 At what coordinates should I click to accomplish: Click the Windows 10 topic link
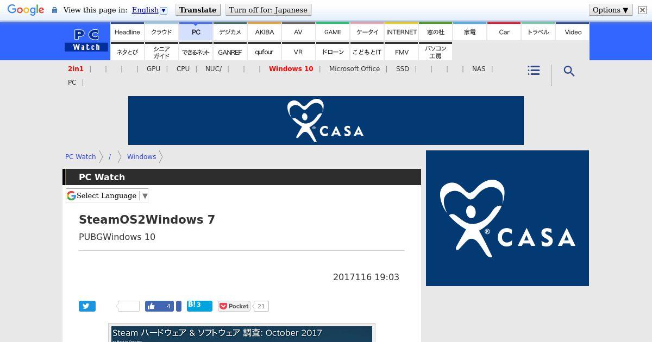point(291,69)
